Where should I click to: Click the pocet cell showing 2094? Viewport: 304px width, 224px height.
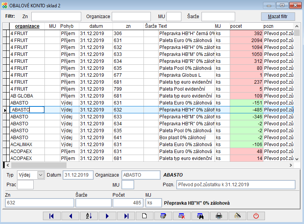(x=246, y=40)
